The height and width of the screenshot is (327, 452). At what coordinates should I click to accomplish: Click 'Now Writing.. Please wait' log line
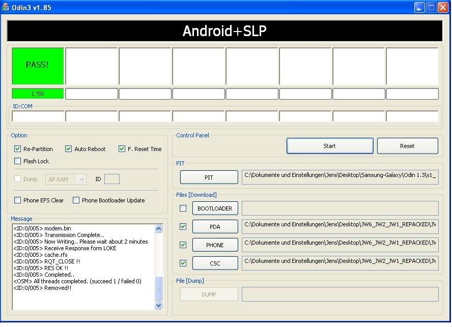pos(81,242)
